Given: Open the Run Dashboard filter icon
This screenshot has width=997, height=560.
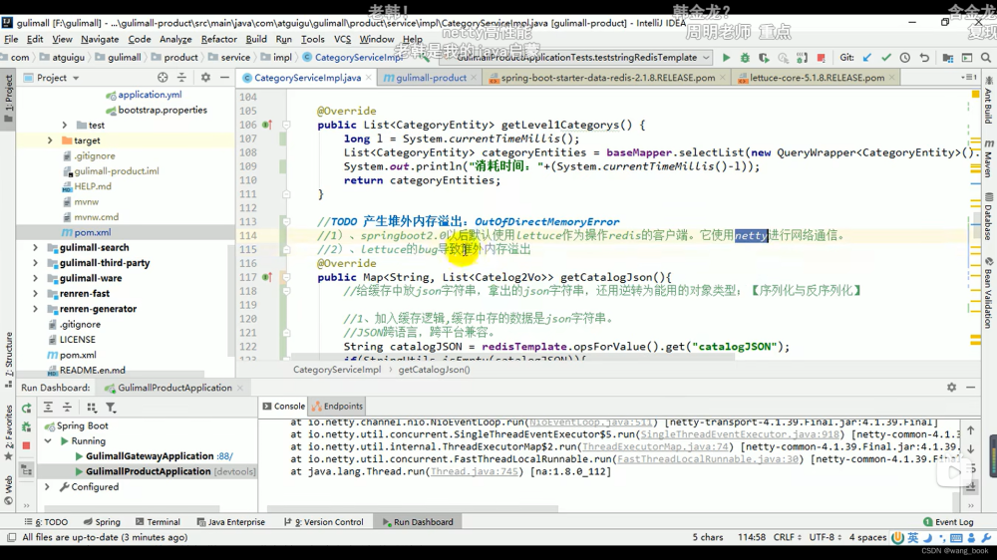Looking at the screenshot, I should point(111,408).
